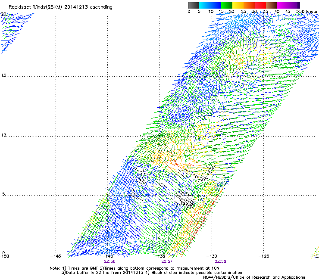Click the magenta-purple legend segment for 40-50 knots
The image size is (319, 280).
coord(288,5)
